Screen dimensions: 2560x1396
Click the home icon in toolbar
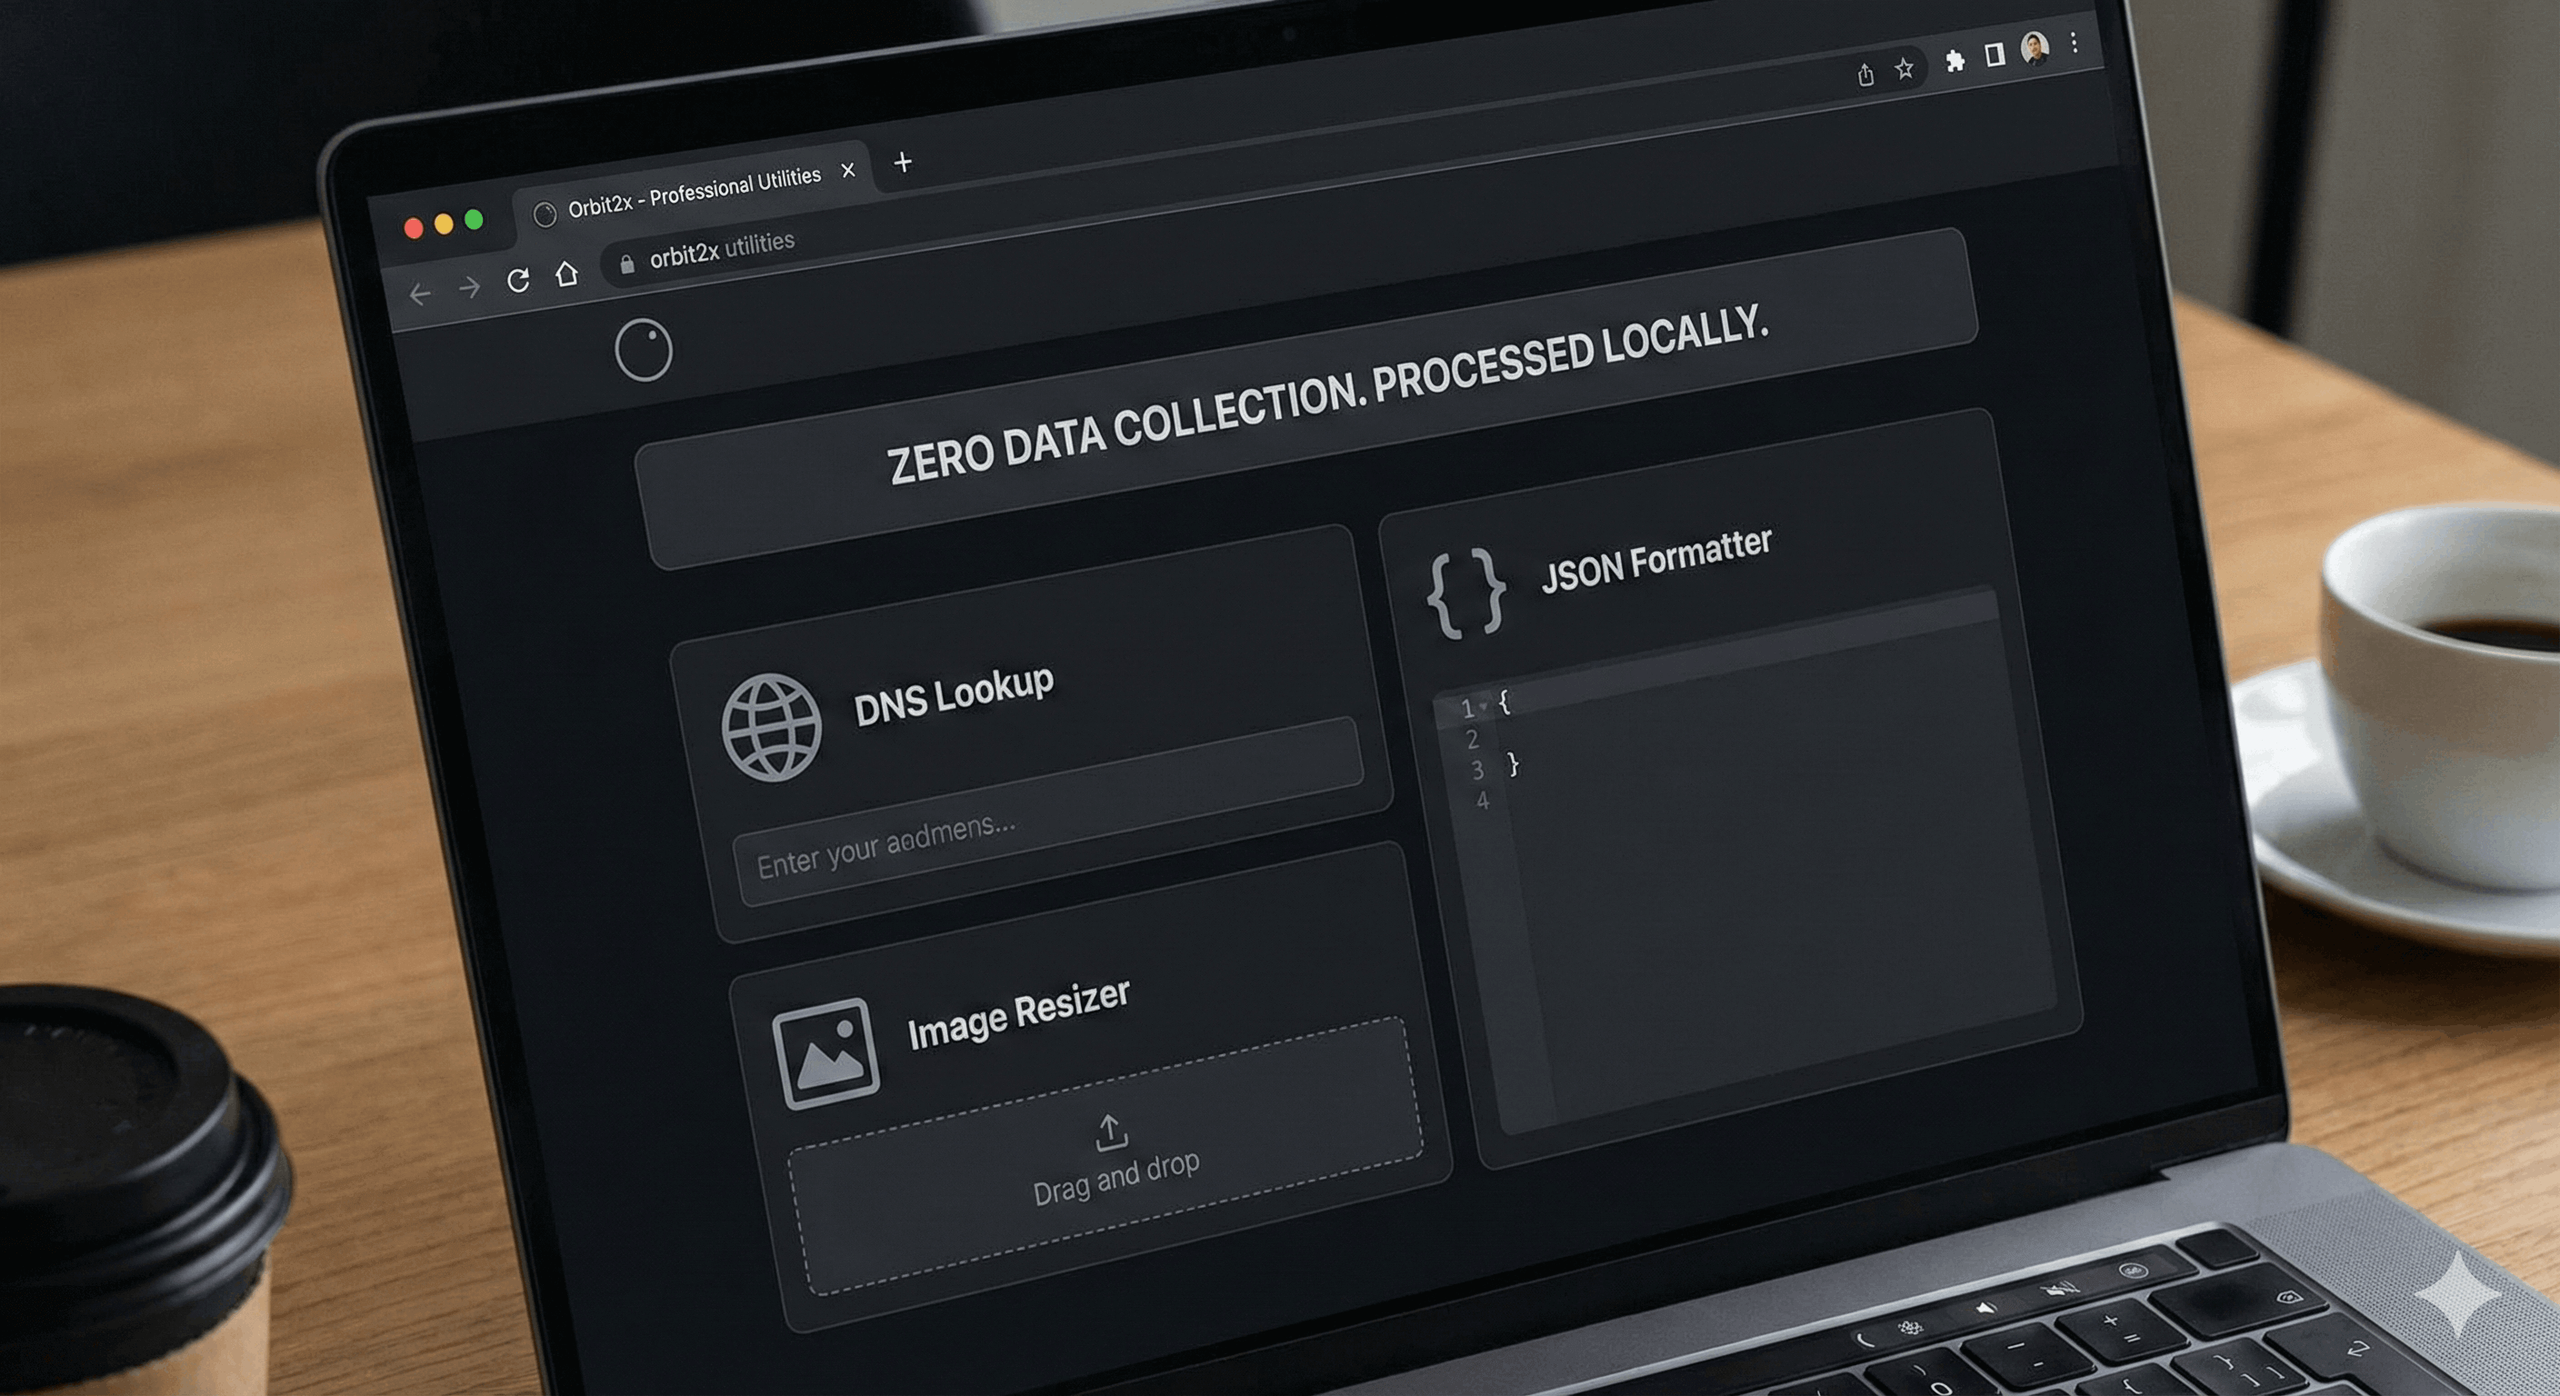[x=566, y=274]
